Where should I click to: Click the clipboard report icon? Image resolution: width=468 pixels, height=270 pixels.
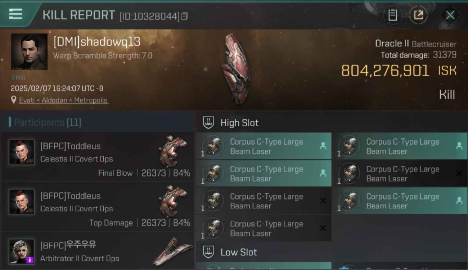point(392,15)
